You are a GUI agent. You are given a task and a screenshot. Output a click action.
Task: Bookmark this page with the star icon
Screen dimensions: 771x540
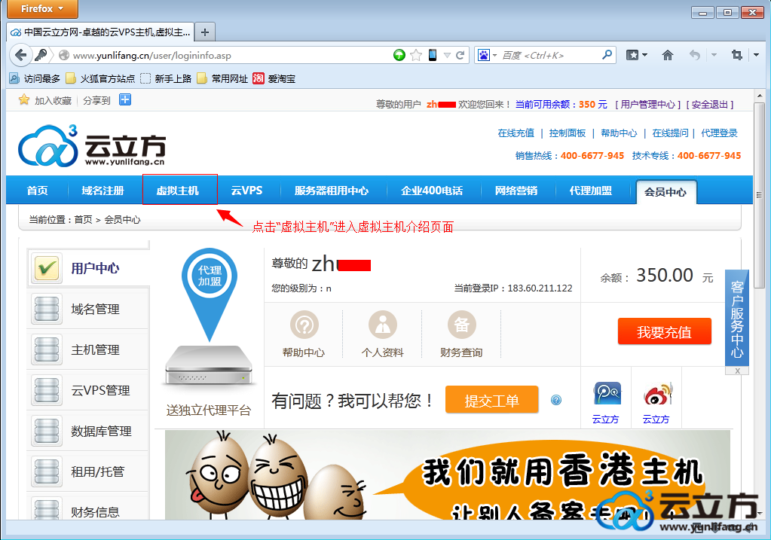click(416, 55)
